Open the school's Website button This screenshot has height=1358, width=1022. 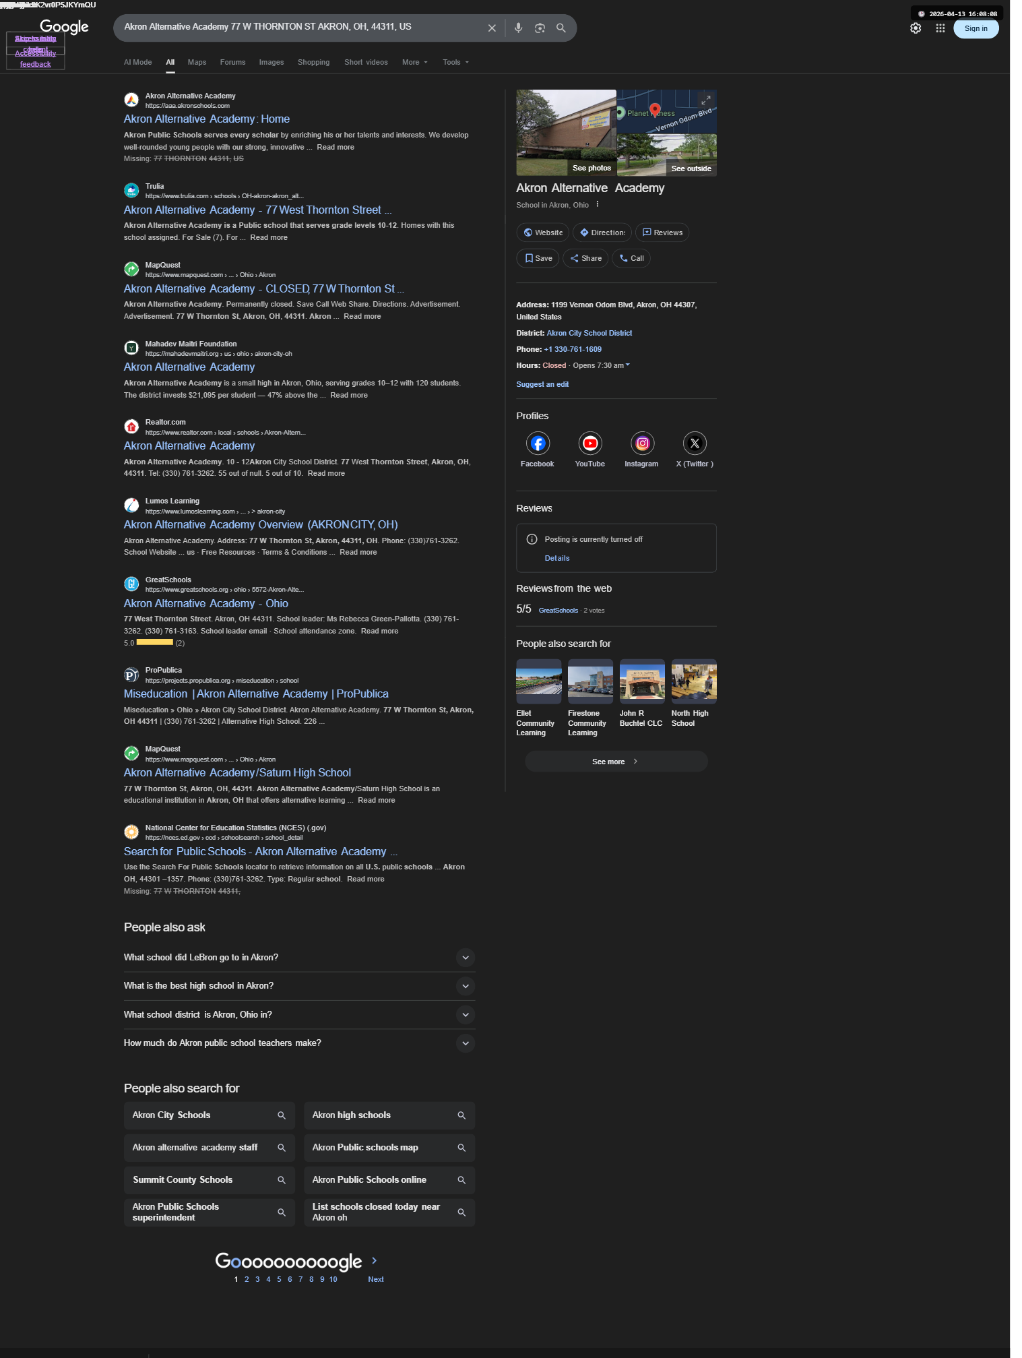tap(543, 233)
